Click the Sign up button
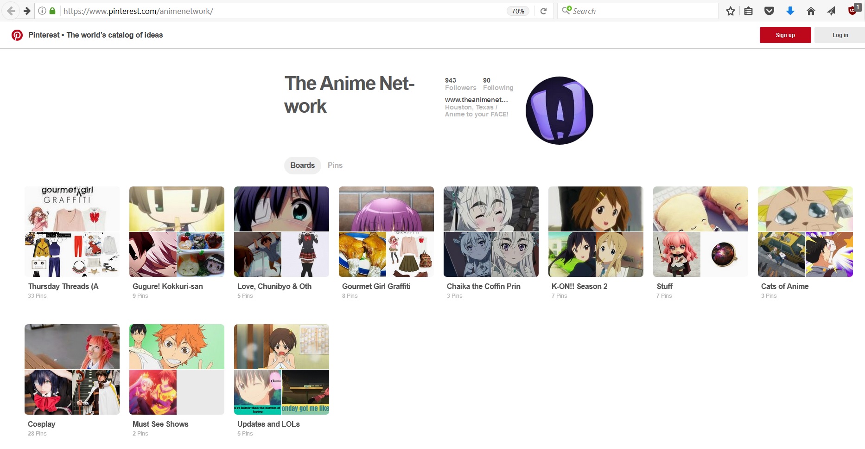The height and width of the screenshot is (449, 865). tap(785, 35)
